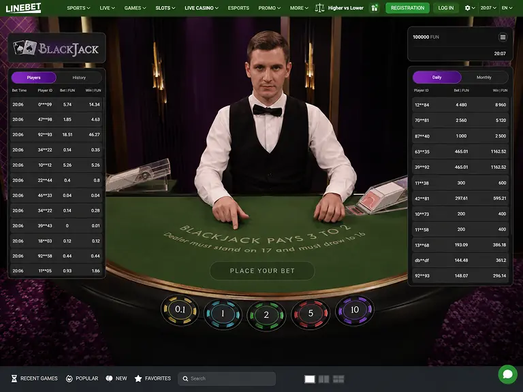Image resolution: width=523 pixels, height=392 pixels.
Task: Switch to the Players tab
Action: [x=33, y=78]
